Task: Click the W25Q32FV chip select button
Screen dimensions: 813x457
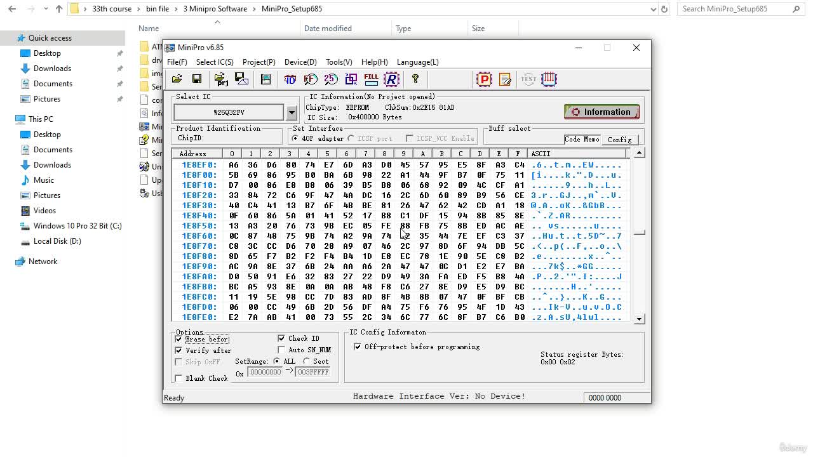Action: pyautogui.click(x=229, y=112)
